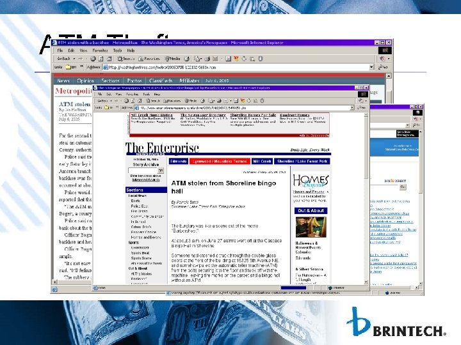Open Police Beat section link
461x345 pixels.
pos(140,206)
